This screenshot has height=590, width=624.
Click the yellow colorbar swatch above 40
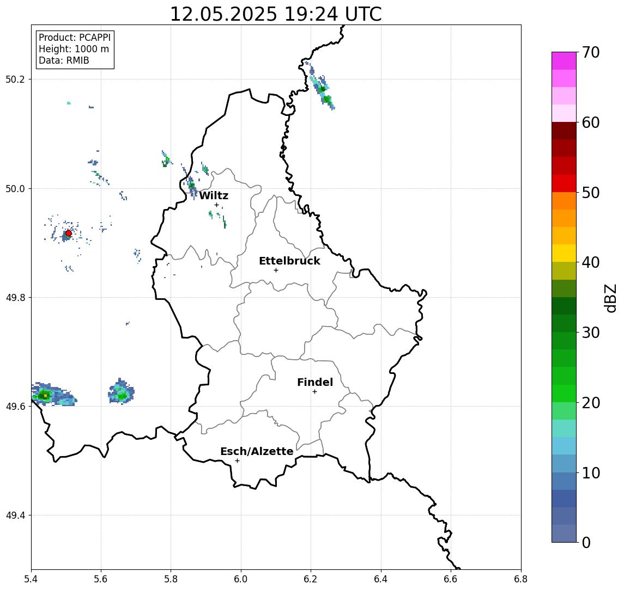click(564, 253)
